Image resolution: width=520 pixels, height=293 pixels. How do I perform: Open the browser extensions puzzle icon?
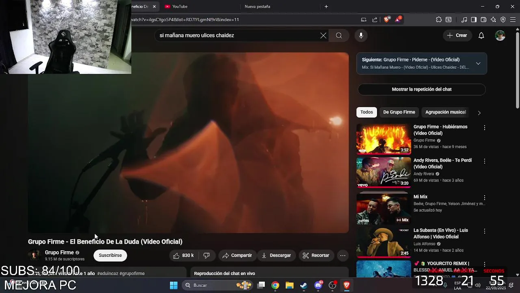click(x=439, y=20)
